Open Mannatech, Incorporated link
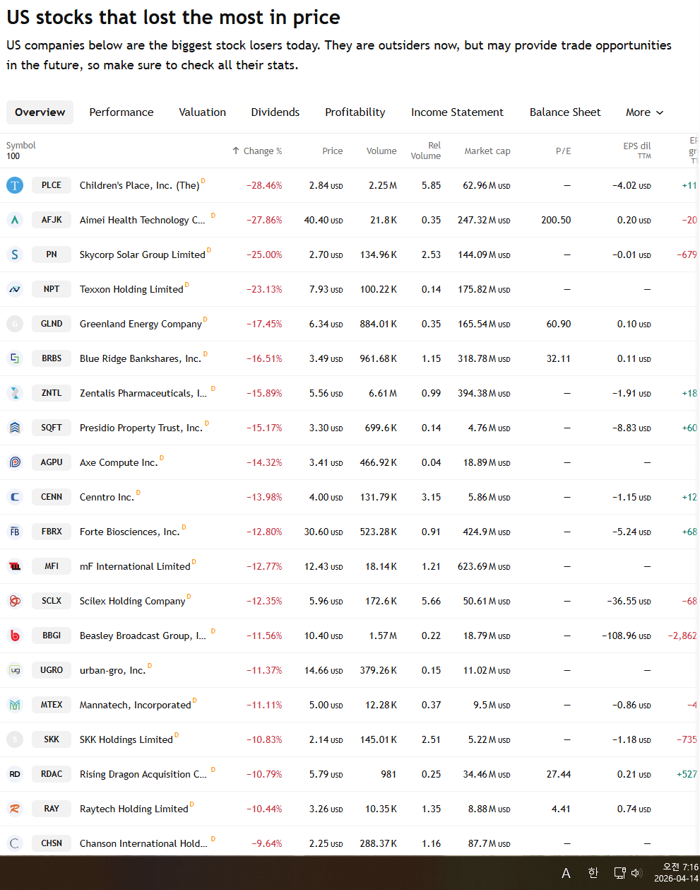700x890 pixels. coord(136,705)
